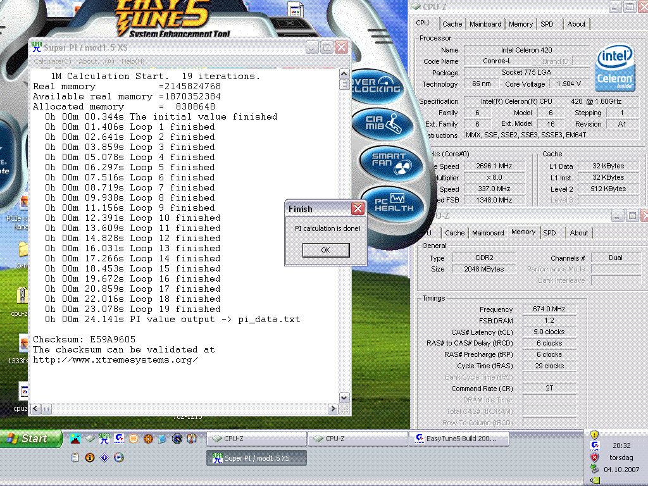Image resolution: width=648 pixels, height=486 pixels.
Task: Switch to the Memory tab in upper CPU-Z window
Action: tap(520, 24)
